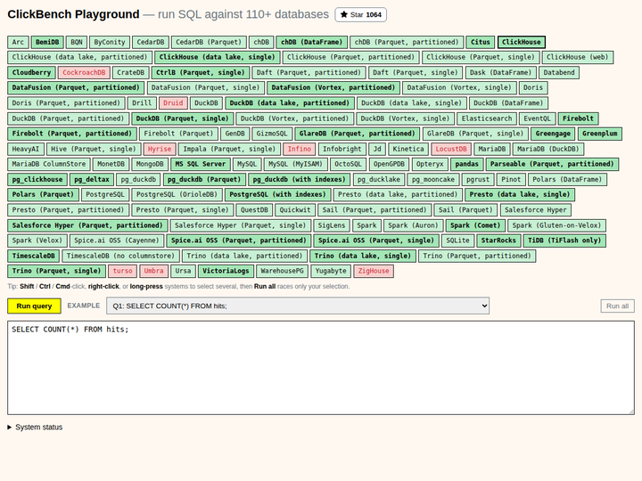Select the Citus system chip
642x481 pixels.
coord(481,42)
